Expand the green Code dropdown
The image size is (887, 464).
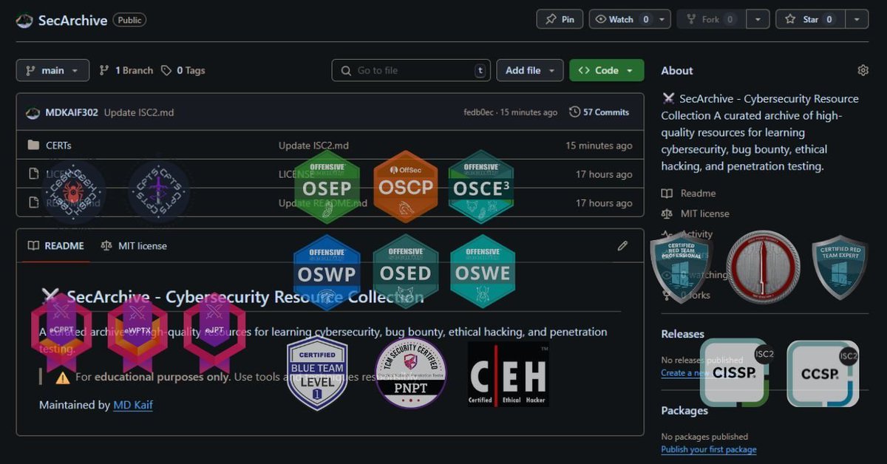[606, 70]
